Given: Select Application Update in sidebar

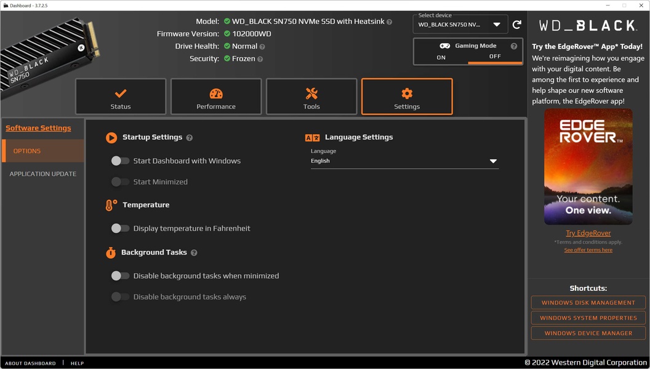Looking at the screenshot, I should tap(43, 174).
